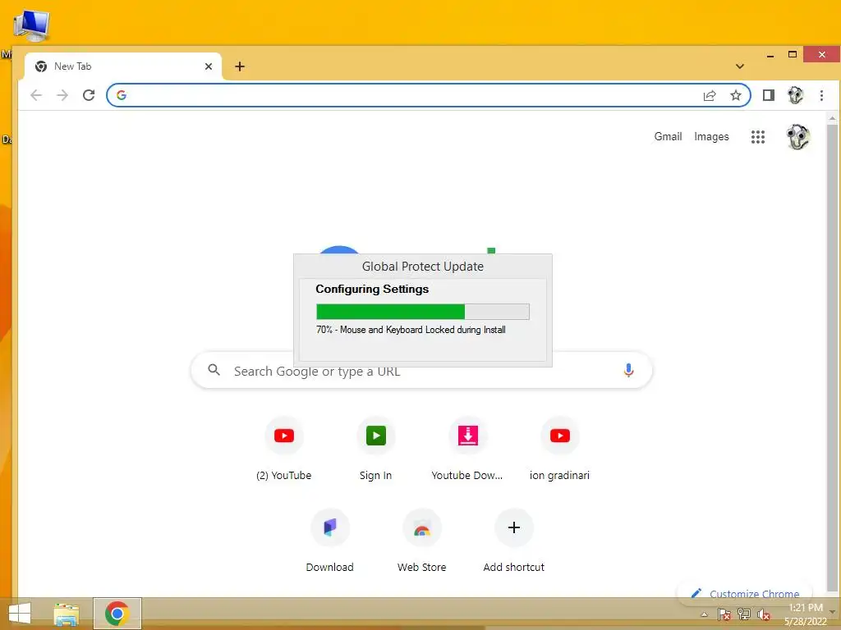Start voice search with the microphone

(x=628, y=370)
